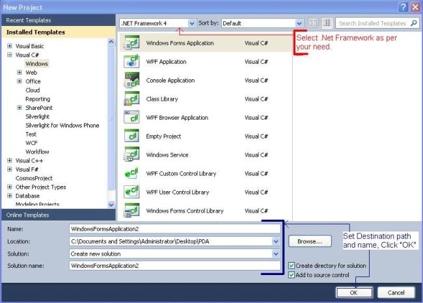Select the Class Library template icon

[131, 99]
